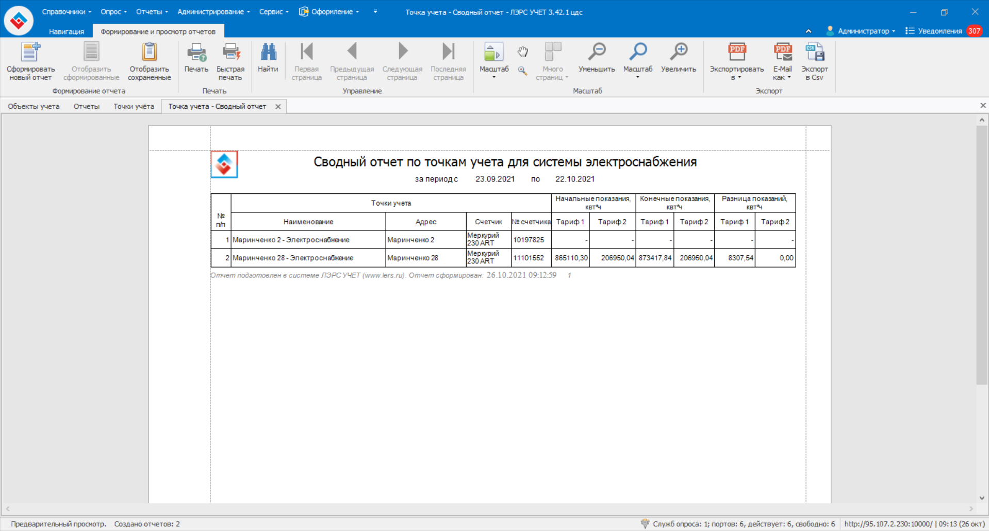Click Сформировать новый отчет icon
Screen dimensions: 989x531
coord(30,52)
